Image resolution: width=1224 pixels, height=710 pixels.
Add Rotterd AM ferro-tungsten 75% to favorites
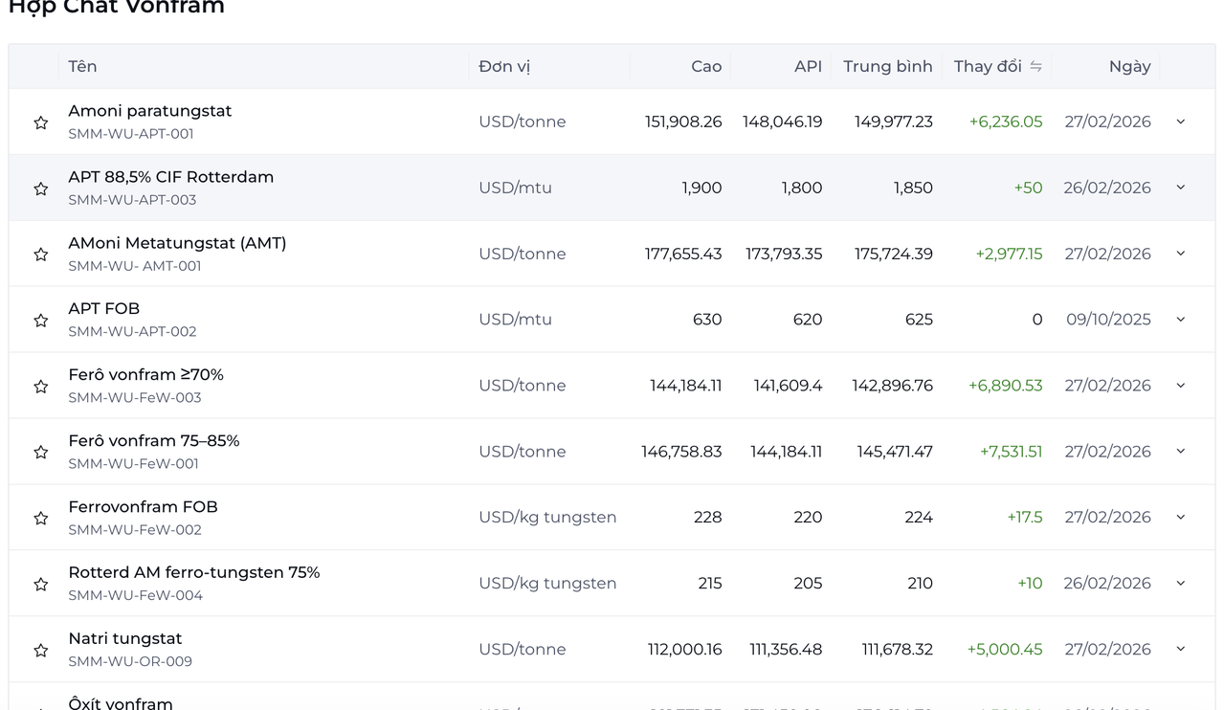[x=40, y=584]
